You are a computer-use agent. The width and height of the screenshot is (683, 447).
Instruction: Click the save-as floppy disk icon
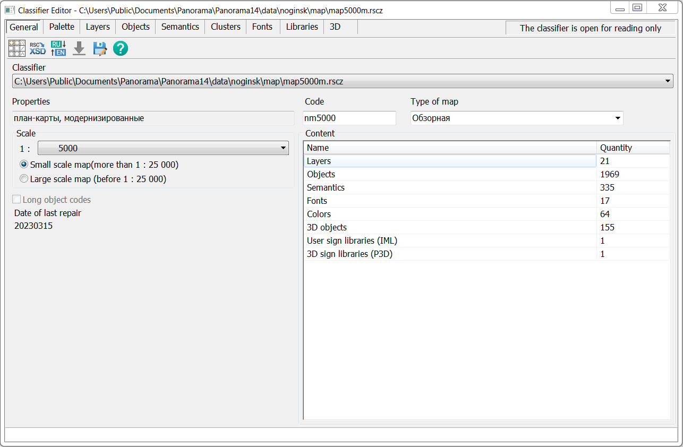(x=100, y=49)
